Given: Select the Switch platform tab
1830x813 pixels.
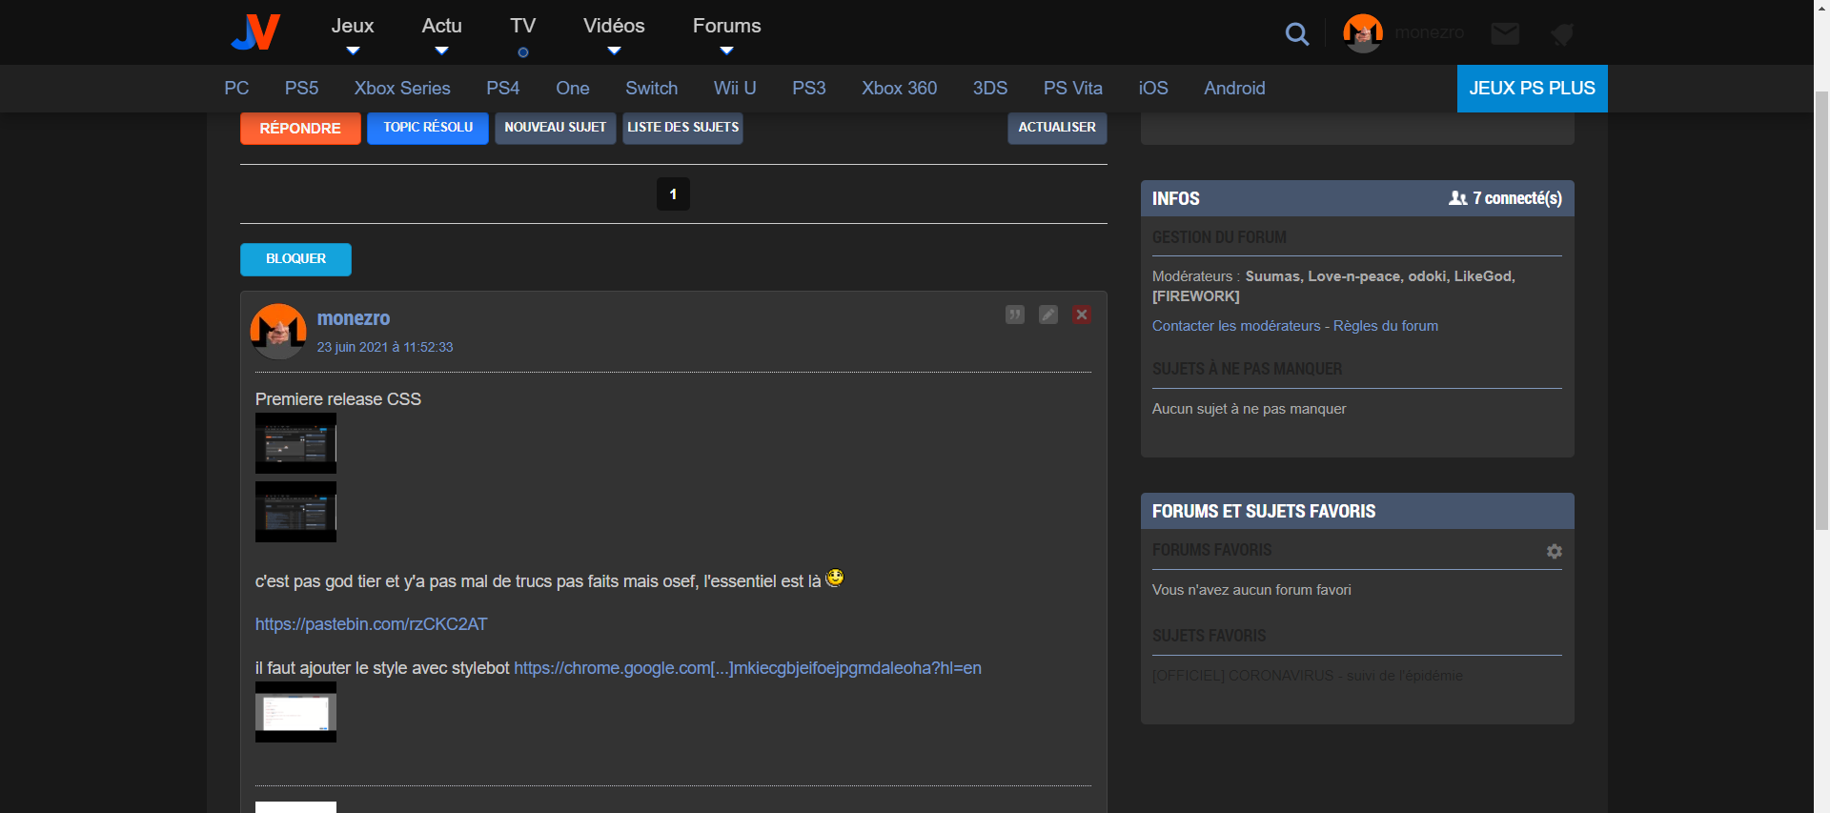Looking at the screenshot, I should pos(651,88).
